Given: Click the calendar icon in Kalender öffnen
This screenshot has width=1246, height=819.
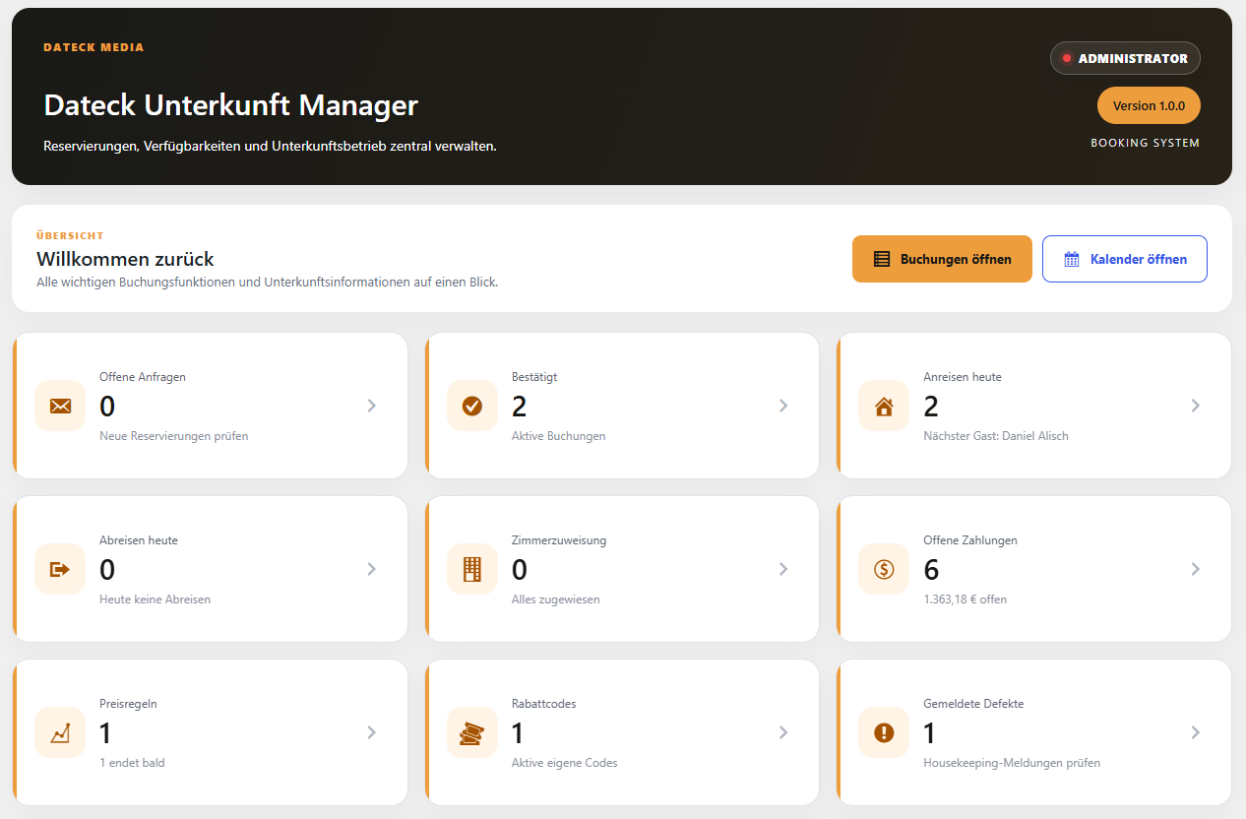Looking at the screenshot, I should pos(1072,259).
